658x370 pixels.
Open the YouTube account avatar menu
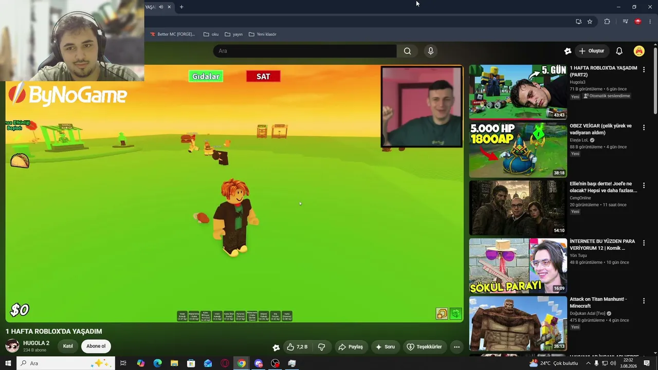(x=639, y=51)
